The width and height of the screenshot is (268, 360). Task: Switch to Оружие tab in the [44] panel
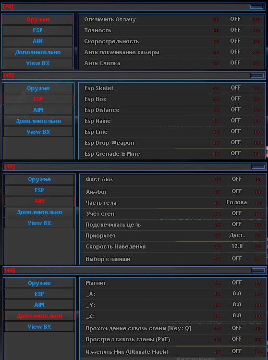point(39,283)
